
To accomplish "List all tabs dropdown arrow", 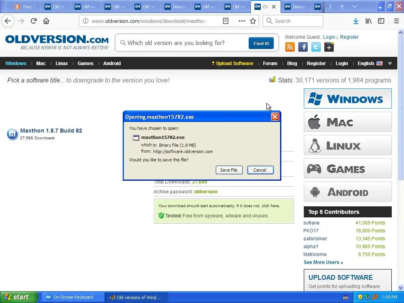I will (355, 6).
